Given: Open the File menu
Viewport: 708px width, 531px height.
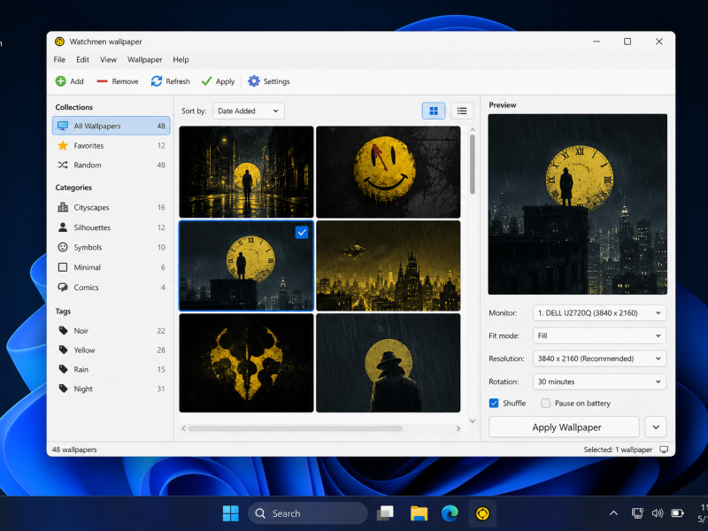Looking at the screenshot, I should coord(59,59).
